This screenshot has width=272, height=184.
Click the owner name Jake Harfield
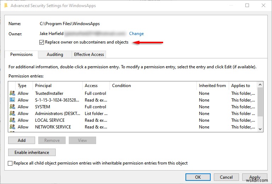coord(51,34)
